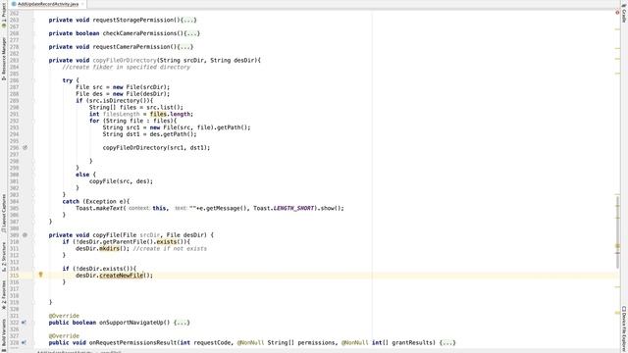Click the grantResults parameter name
Screen dimensions: 628x353
(413, 342)
